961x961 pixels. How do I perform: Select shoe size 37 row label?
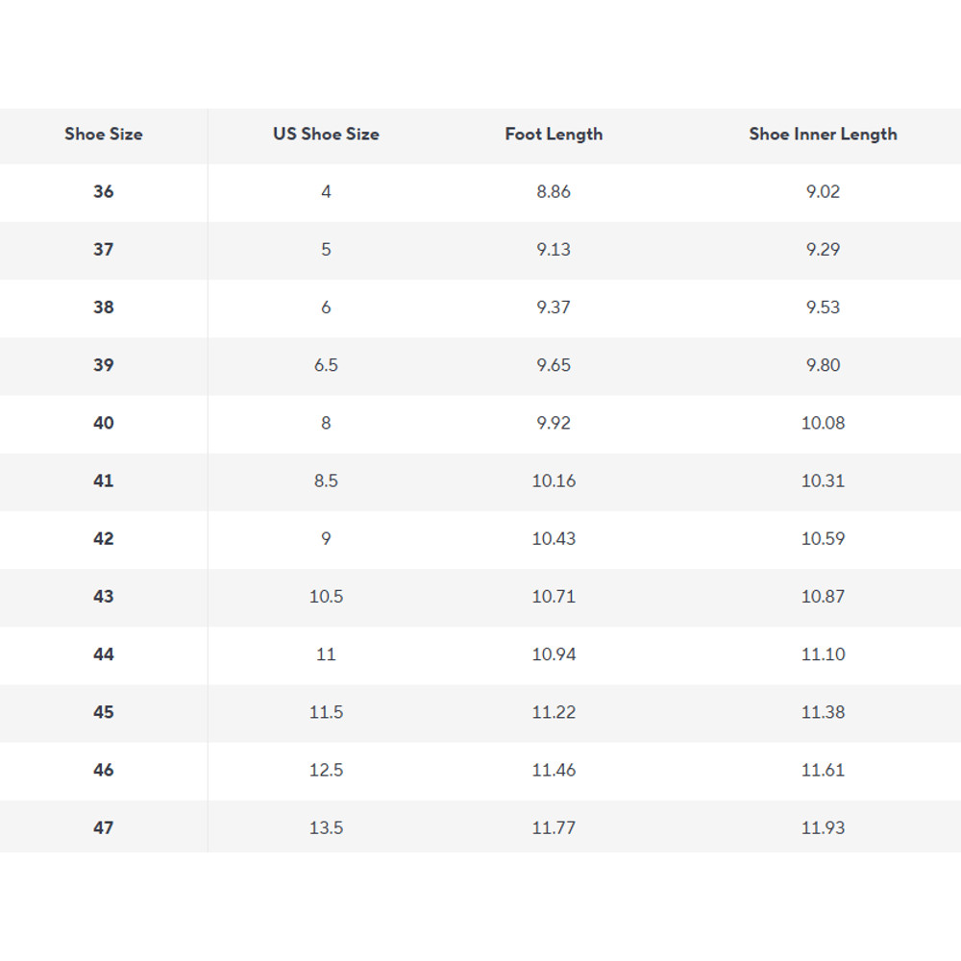point(104,250)
